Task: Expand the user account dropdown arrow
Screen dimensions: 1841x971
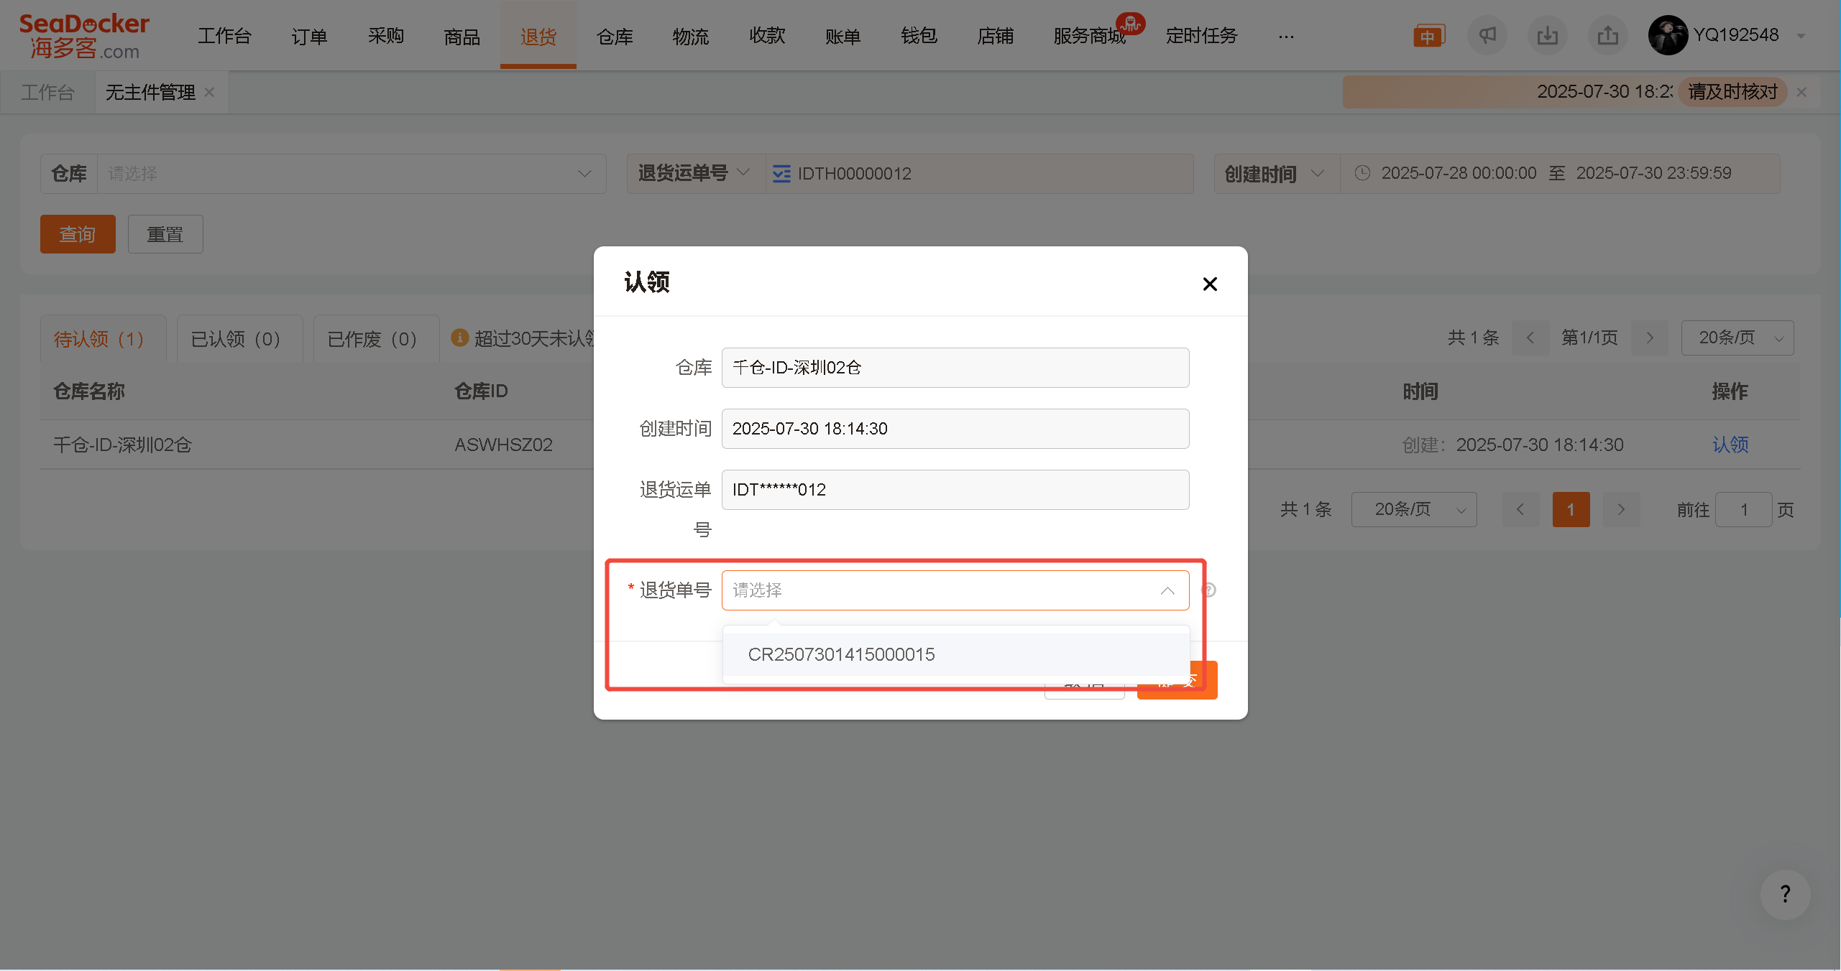Action: coord(1801,36)
